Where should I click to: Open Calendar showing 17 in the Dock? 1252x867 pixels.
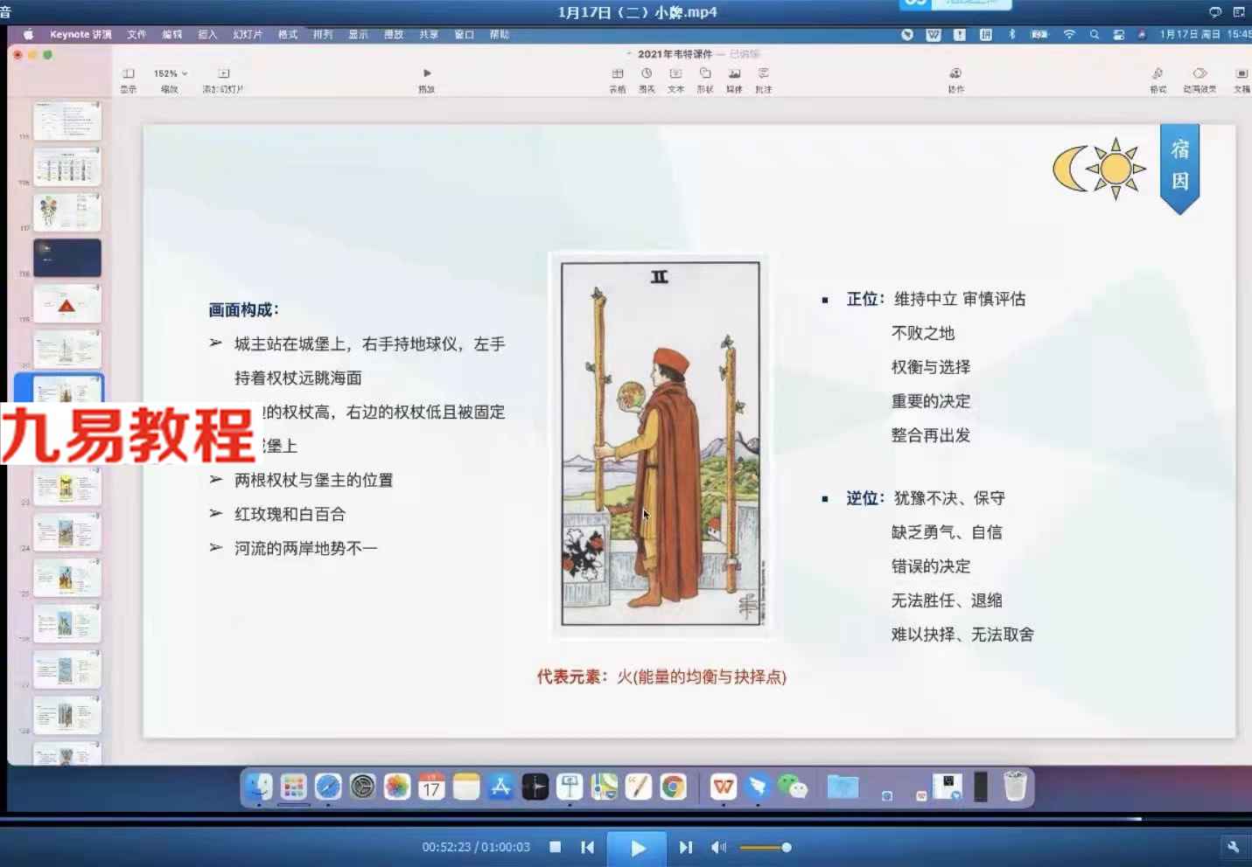(431, 787)
